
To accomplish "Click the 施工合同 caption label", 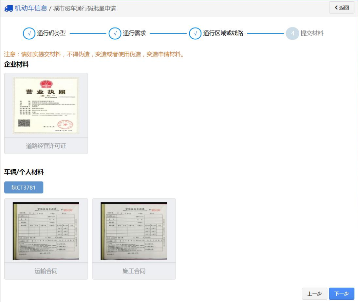I will tap(134, 271).
